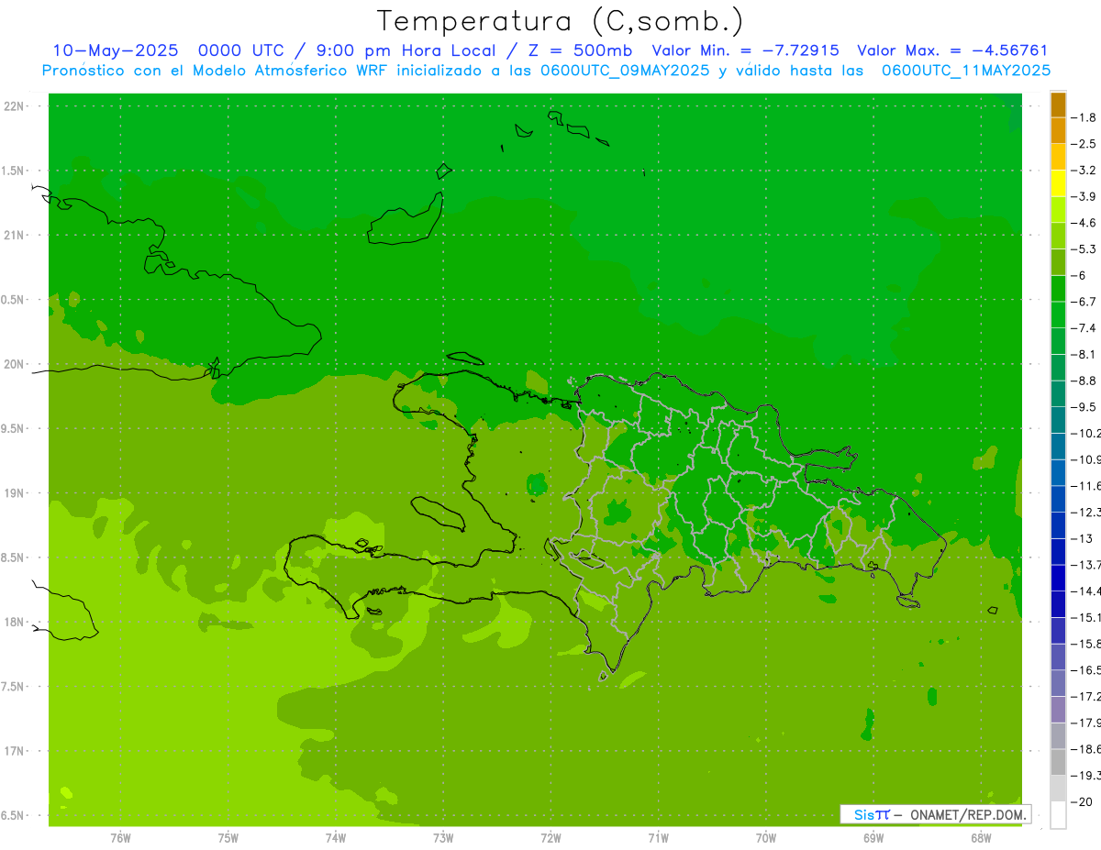Click the '0.5N' latitude label
Screen dimensions: 1101x850
click(x=13, y=300)
